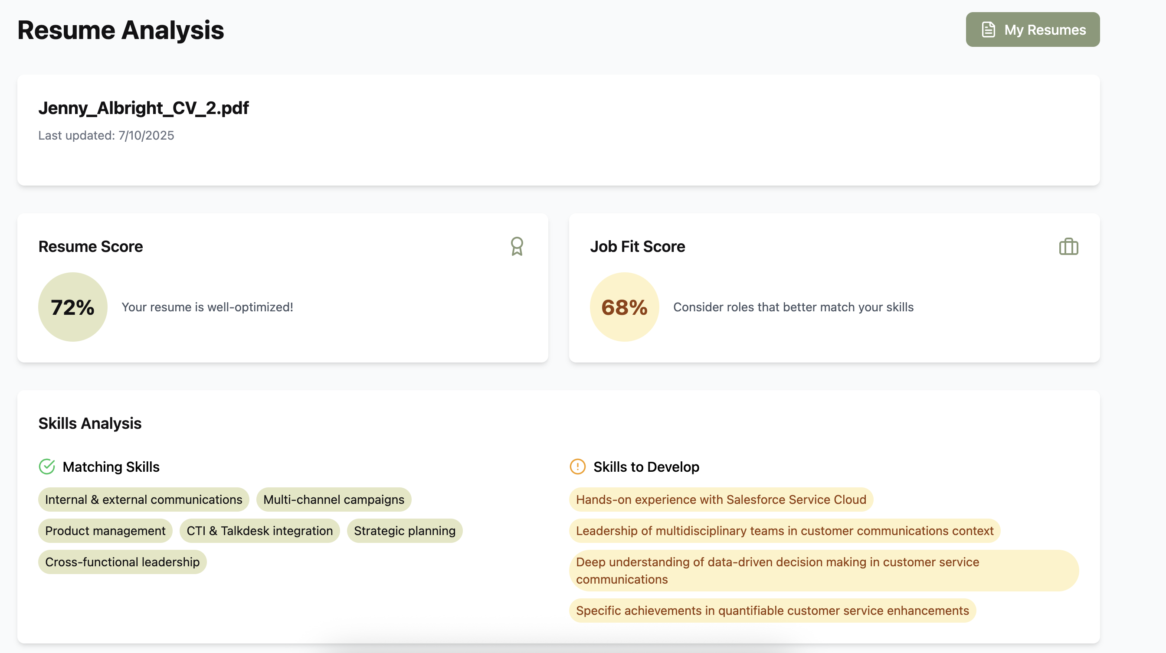Click the 68% job fit score circle
Screen dimensions: 1166x653
[624, 307]
